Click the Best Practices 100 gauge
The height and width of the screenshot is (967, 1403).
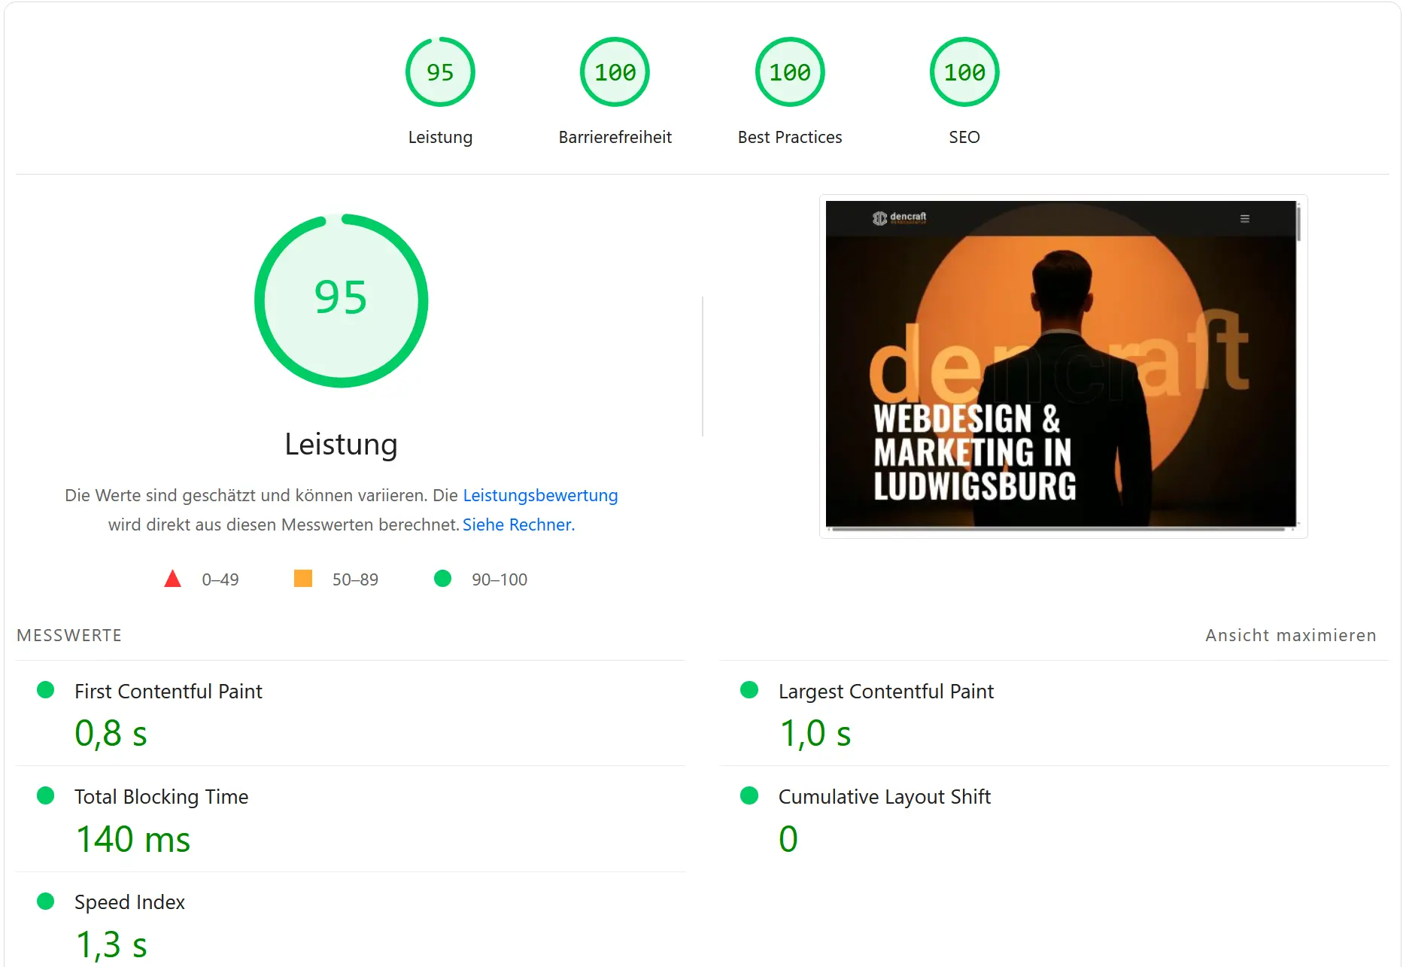pos(789,71)
